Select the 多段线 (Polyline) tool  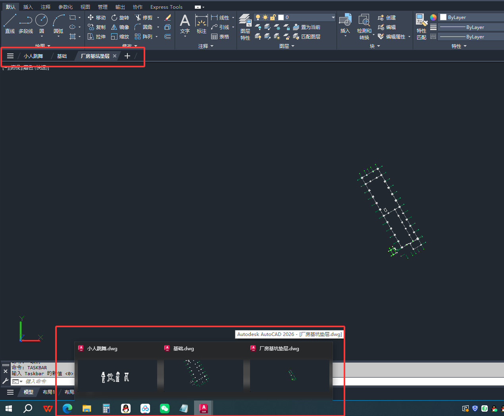coord(26,24)
